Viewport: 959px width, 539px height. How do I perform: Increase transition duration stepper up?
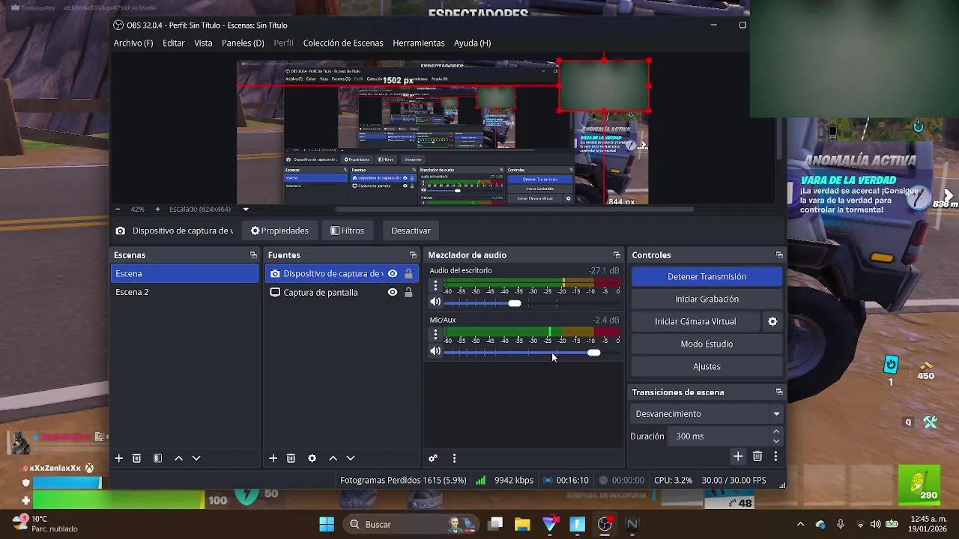tap(775, 432)
